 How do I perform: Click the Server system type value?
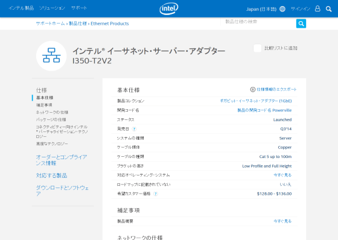click(285, 138)
